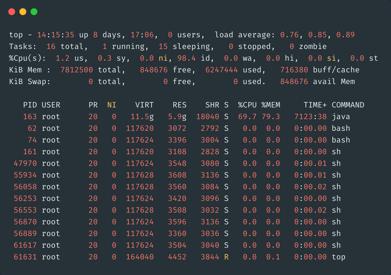This screenshot has width=391, height=275.
Task: Click the 69.7 CPU value of java
Action: pyautogui.click(x=247, y=117)
